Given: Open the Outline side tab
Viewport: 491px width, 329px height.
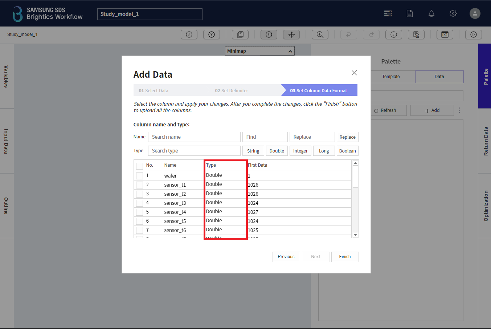Looking at the screenshot, I should click(x=7, y=206).
